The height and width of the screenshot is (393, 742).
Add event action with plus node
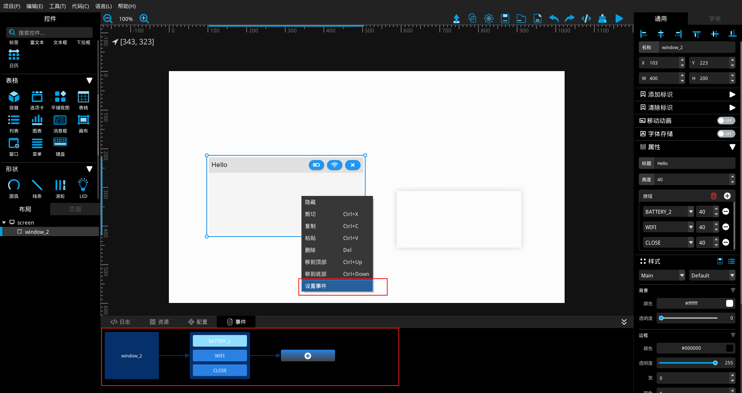pyautogui.click(x=308, y=356)
